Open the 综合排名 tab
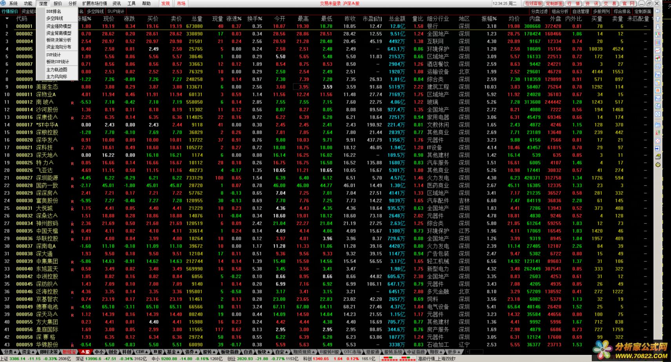This screenshot has height=362, width=671. (622, 11)
